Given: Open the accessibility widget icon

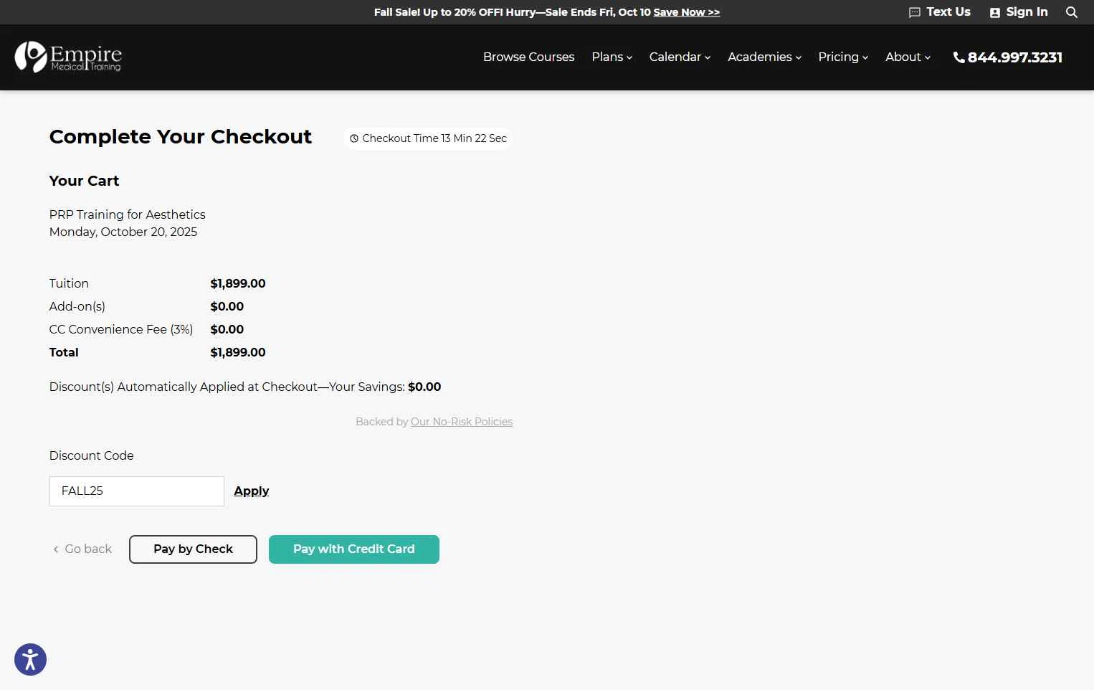Looking at the screenshot, I should pyautogui.click(x=30, y=659).
